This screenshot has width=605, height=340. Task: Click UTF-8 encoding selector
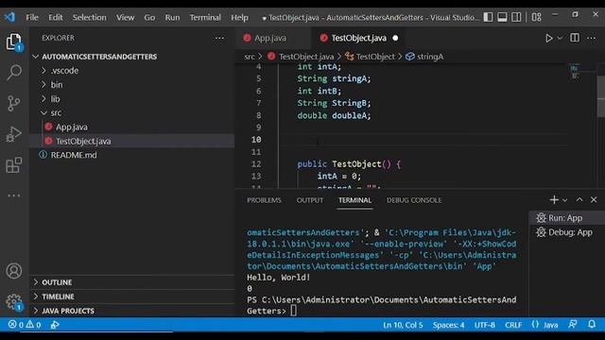(485, 325)
